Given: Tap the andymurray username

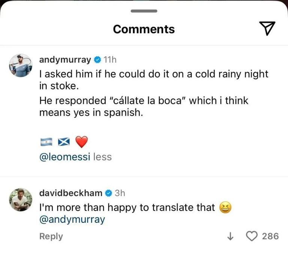Looking at the screenshot, I should coord(65,60).
